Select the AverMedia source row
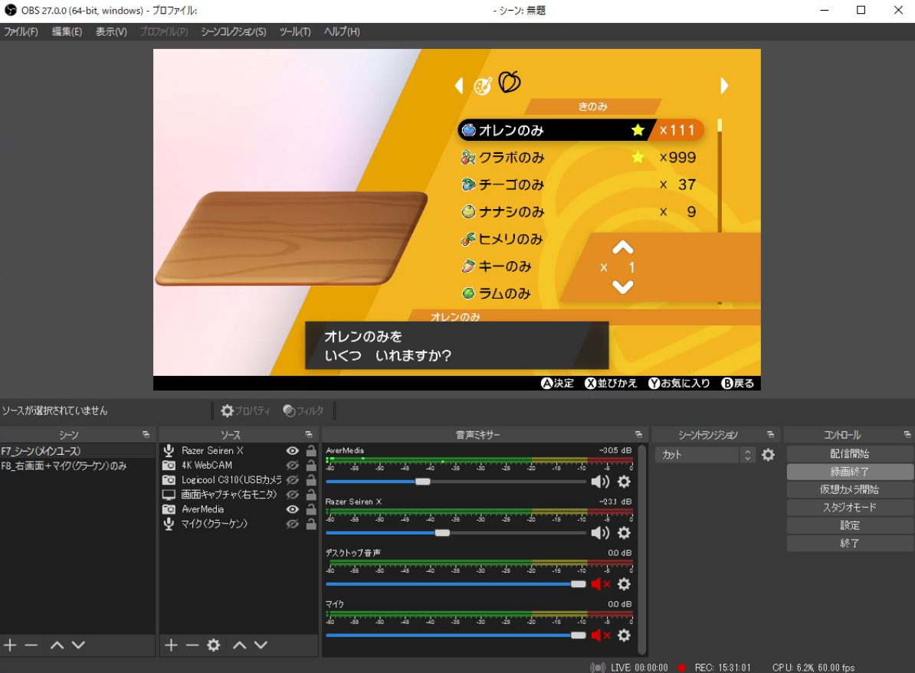This screenshot has height=673, width=915. coord(238,509)
